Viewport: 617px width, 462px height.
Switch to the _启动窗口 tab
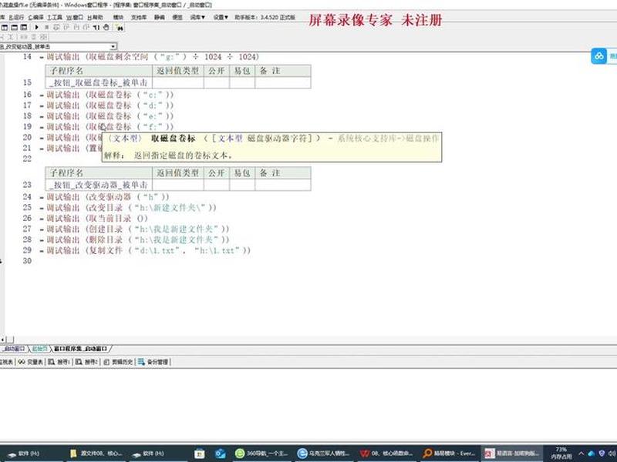click(x=14, y=349)
